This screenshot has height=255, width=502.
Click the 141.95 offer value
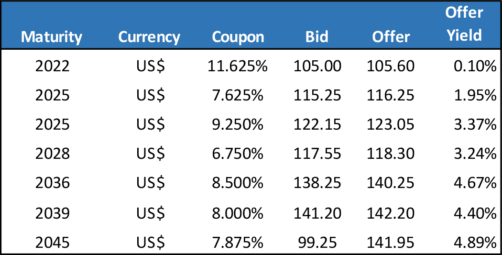(391, 242)
